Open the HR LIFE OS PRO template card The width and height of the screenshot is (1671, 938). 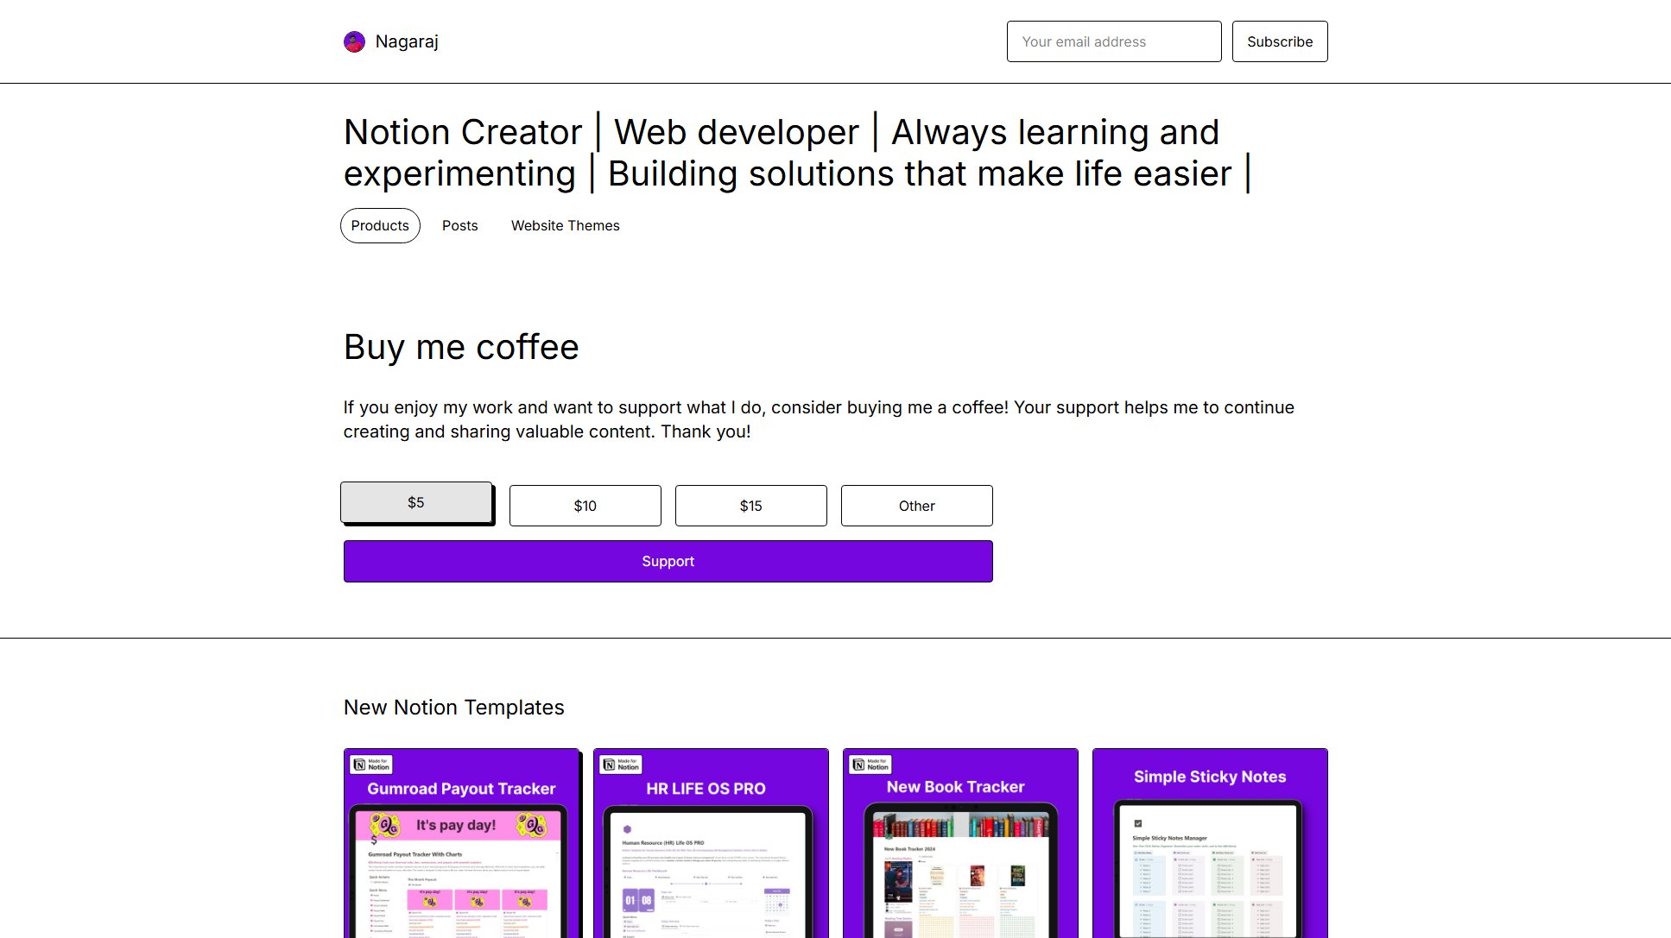coord(711,843)
